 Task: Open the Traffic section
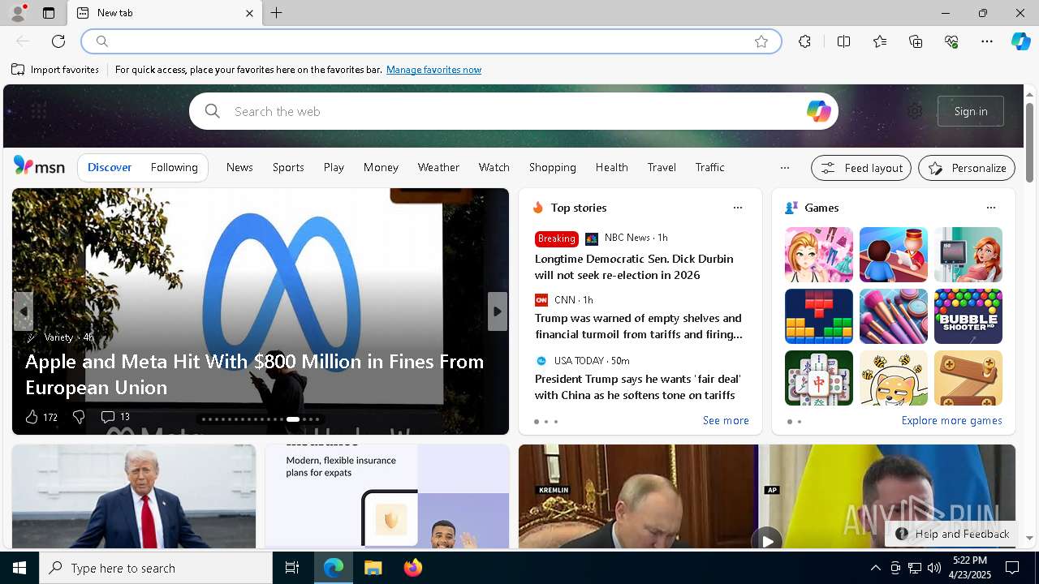coord(709,167)
